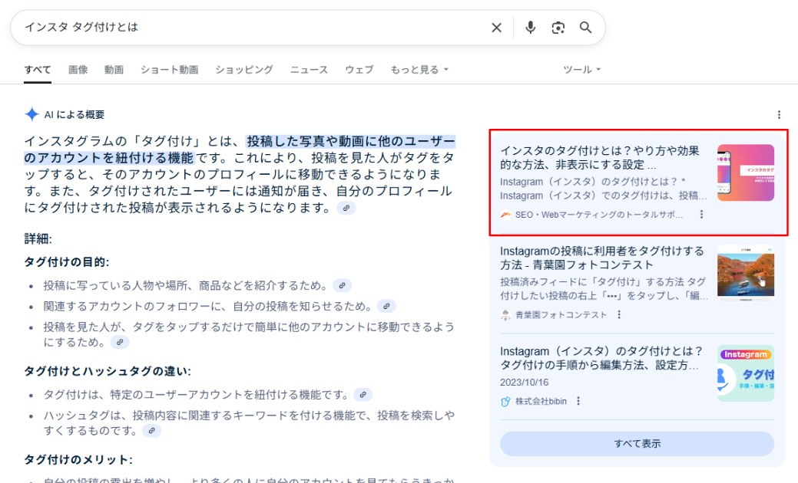The height and width of the screenshot is (483, 798).
Task: Click link icon after 自分の投稿を知らせるため
Action: point(386,306)
